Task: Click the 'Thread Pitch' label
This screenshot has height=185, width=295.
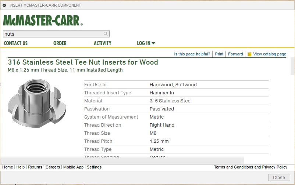Action: coord(98,141)
